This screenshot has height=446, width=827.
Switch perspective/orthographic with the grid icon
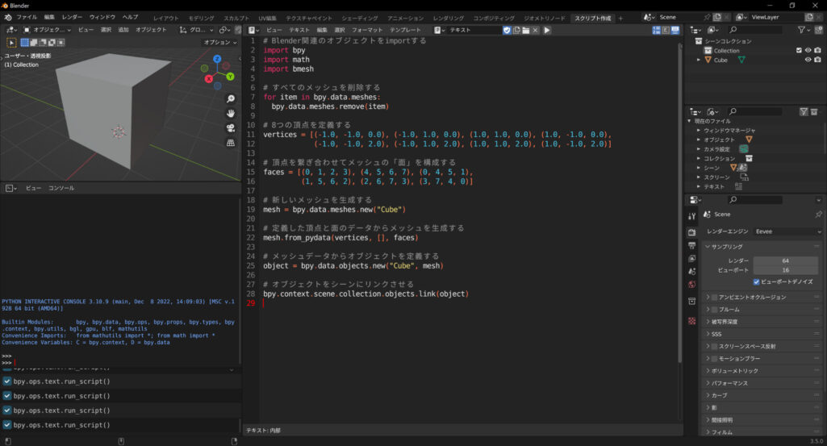pyautogui.click(x=231, y=143)
